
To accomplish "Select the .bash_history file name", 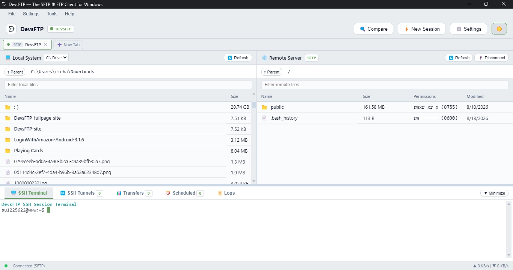I will pyautogui.click(x=284, y=118).
